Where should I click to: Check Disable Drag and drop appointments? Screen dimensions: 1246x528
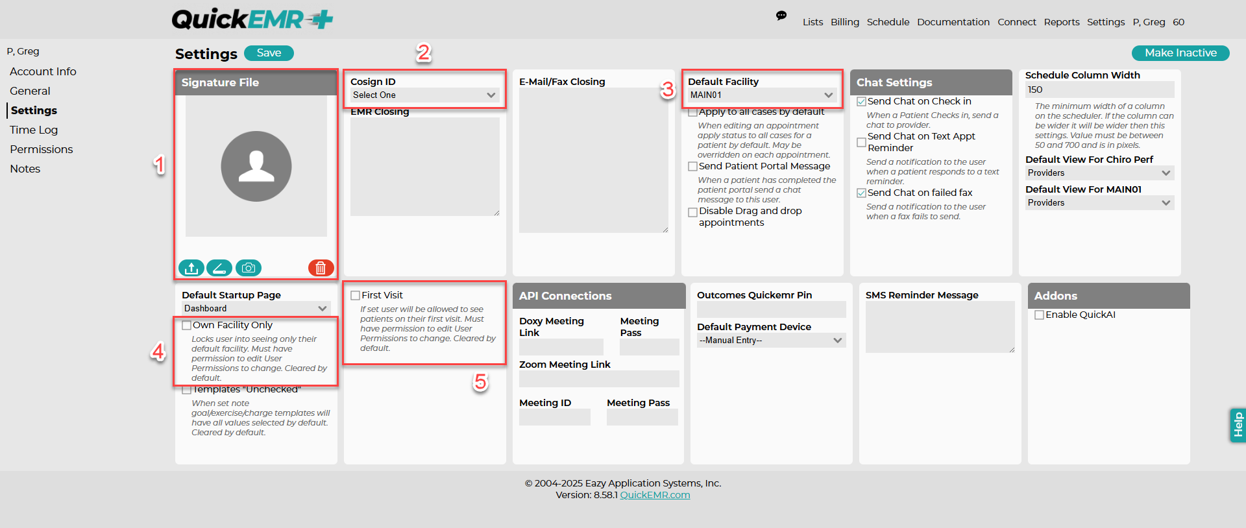tap(692, 212)
